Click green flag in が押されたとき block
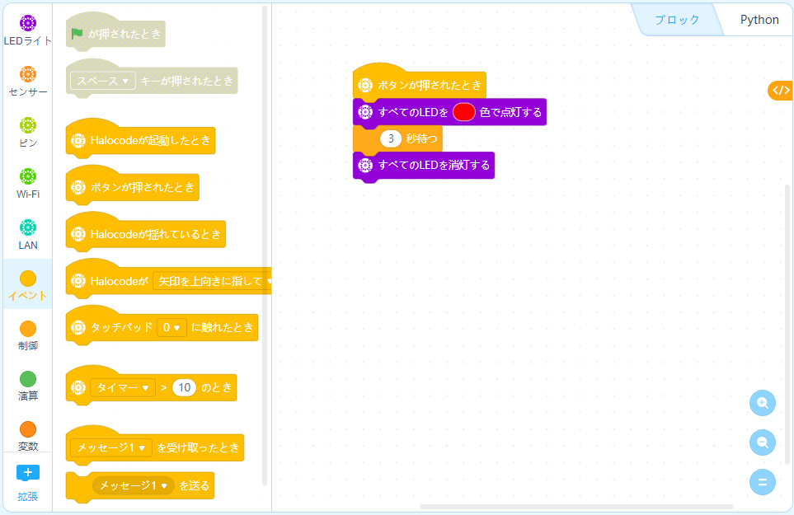This screenshot has width=794, height=515. coord(77,34)
